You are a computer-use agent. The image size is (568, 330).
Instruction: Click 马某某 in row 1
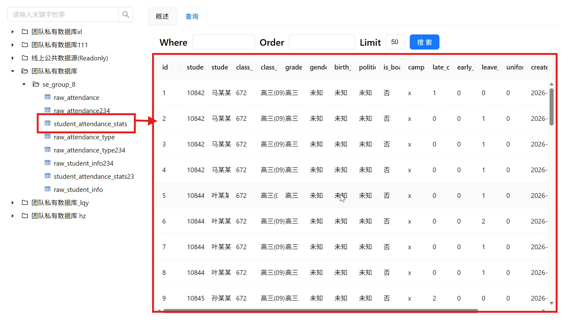221,93
